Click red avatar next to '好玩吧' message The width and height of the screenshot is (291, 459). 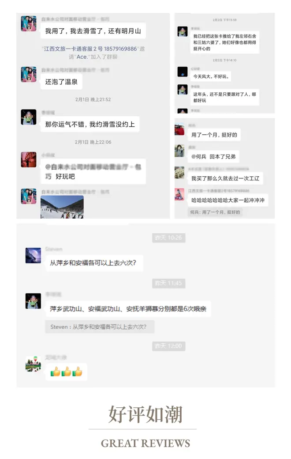[29, 159]
